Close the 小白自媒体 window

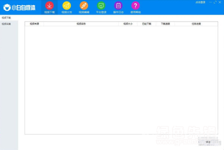[220, 2]
